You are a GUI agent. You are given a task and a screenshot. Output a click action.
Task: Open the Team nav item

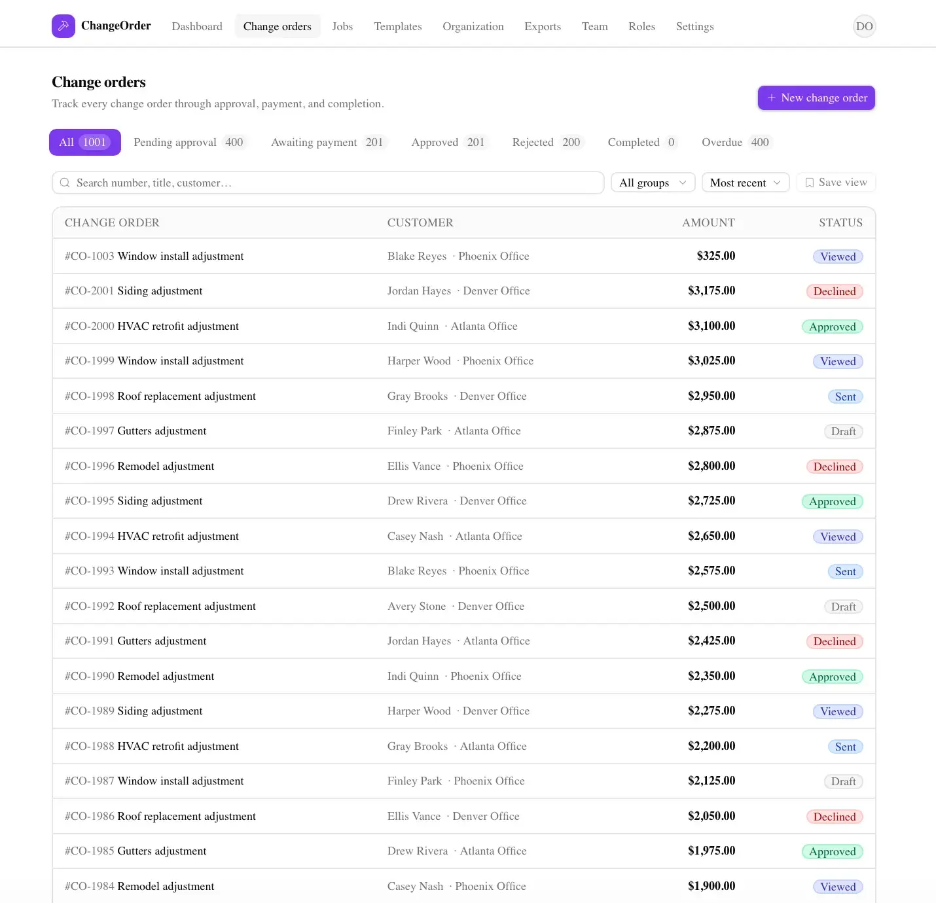point(595,26)
